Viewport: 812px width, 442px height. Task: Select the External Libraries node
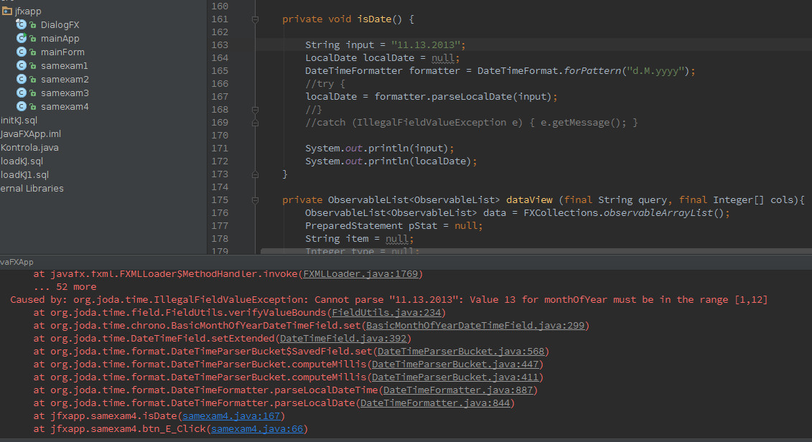[32, 189]
